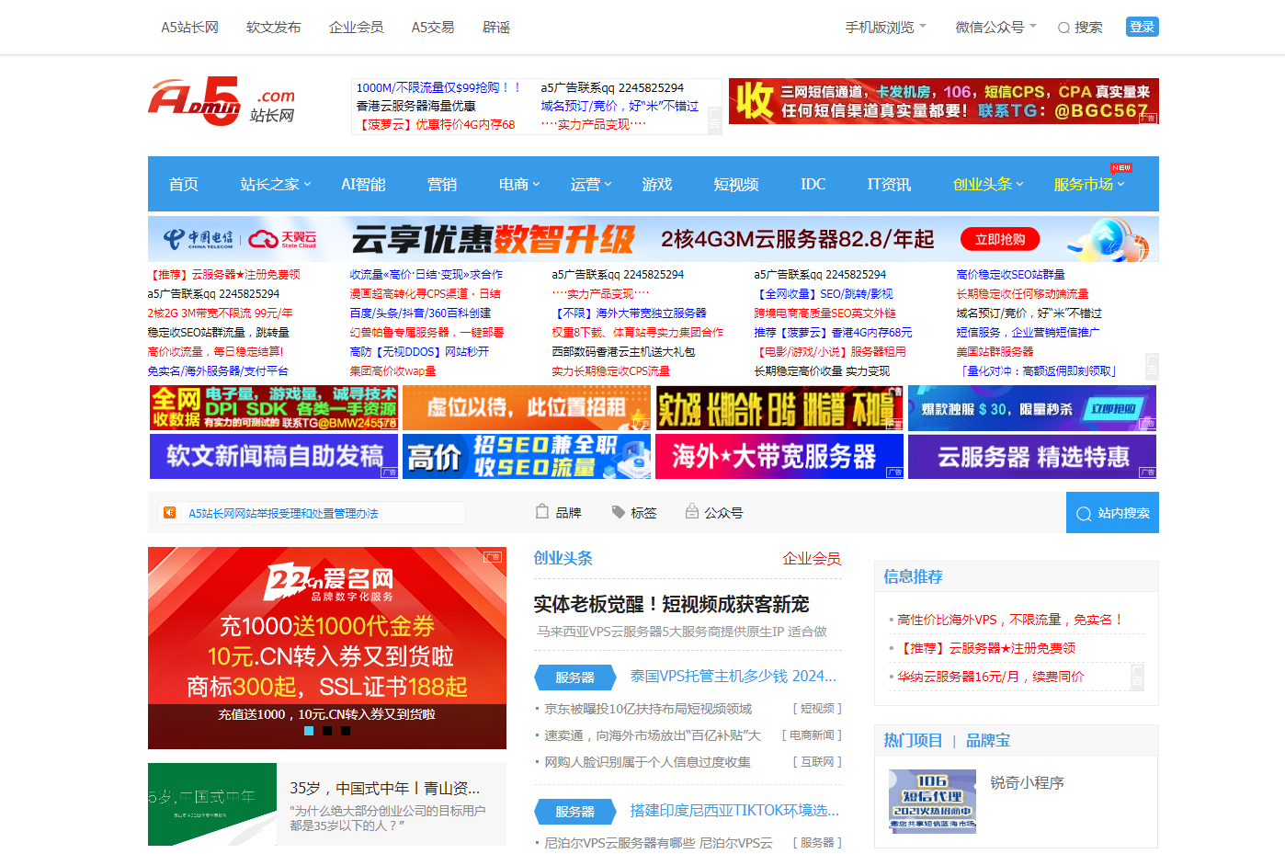The height and width of the screenshot is (854, 1285).
Task: Click the search magnifier icon in top bar
Action: point(1063,28)
